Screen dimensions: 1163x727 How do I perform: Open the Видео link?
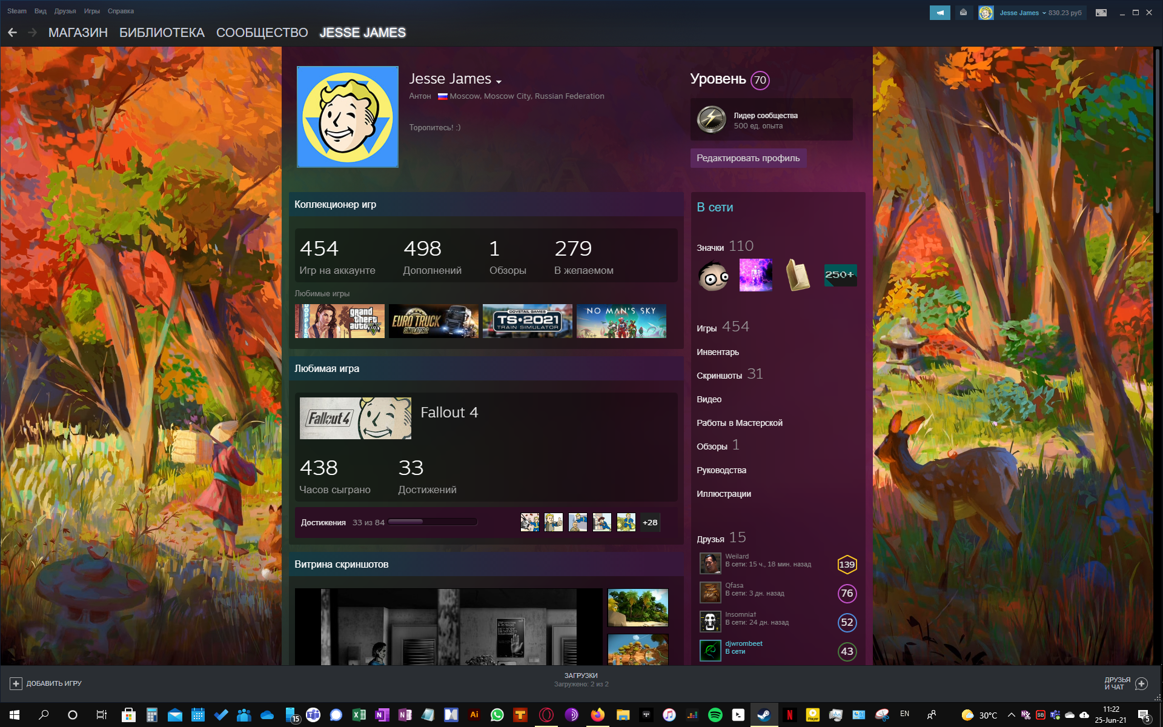pos(709,399)
